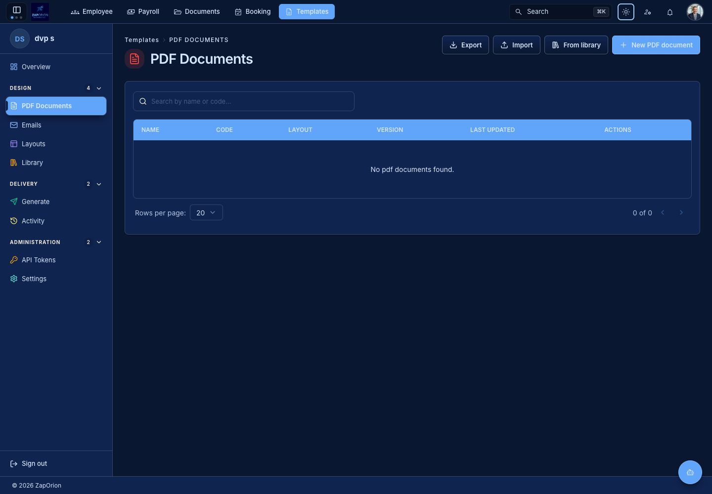Sort by the Name column header
712x494 pixels.
click(x=150, y=130)
